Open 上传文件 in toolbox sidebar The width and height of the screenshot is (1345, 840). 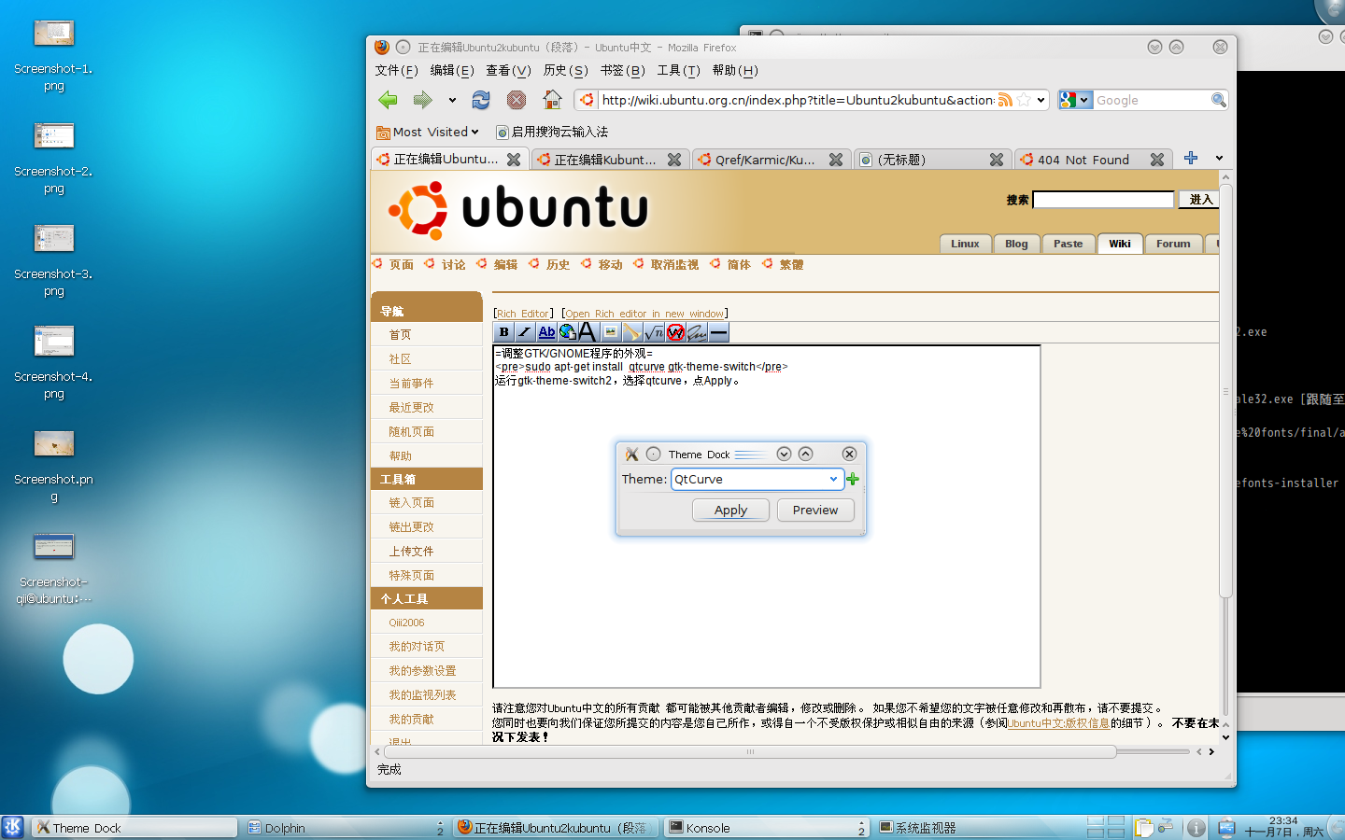coord(411,551)
